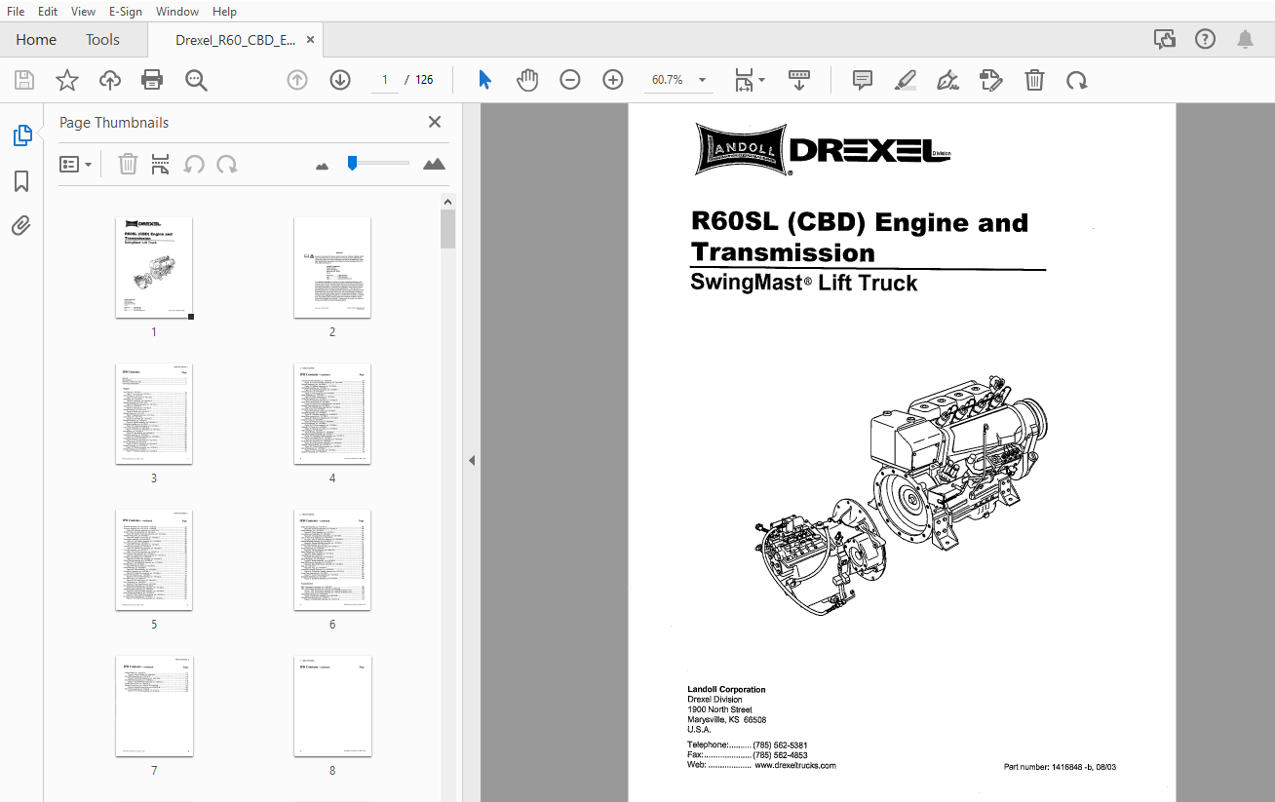Zoom in with the plus circle
The height and width of the screenshot is (802, 1275).
coord(613,80)
